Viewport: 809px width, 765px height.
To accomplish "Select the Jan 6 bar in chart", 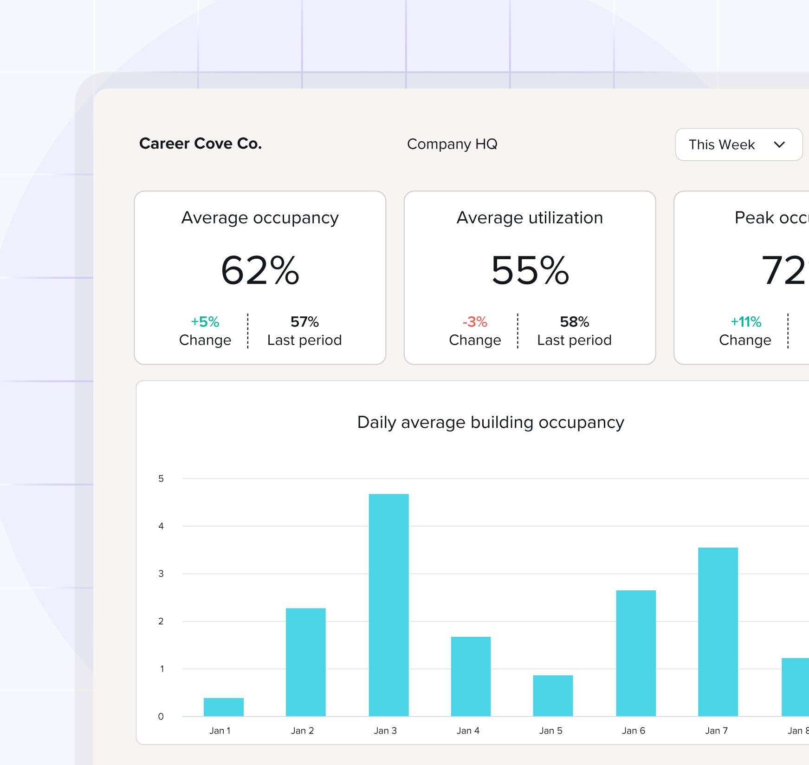I will pos(636,653).
